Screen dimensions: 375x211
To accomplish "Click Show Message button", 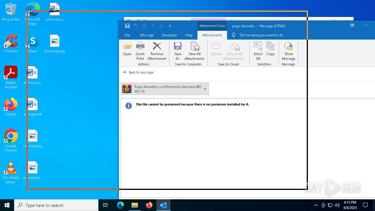I will click(x=289, y=51).
